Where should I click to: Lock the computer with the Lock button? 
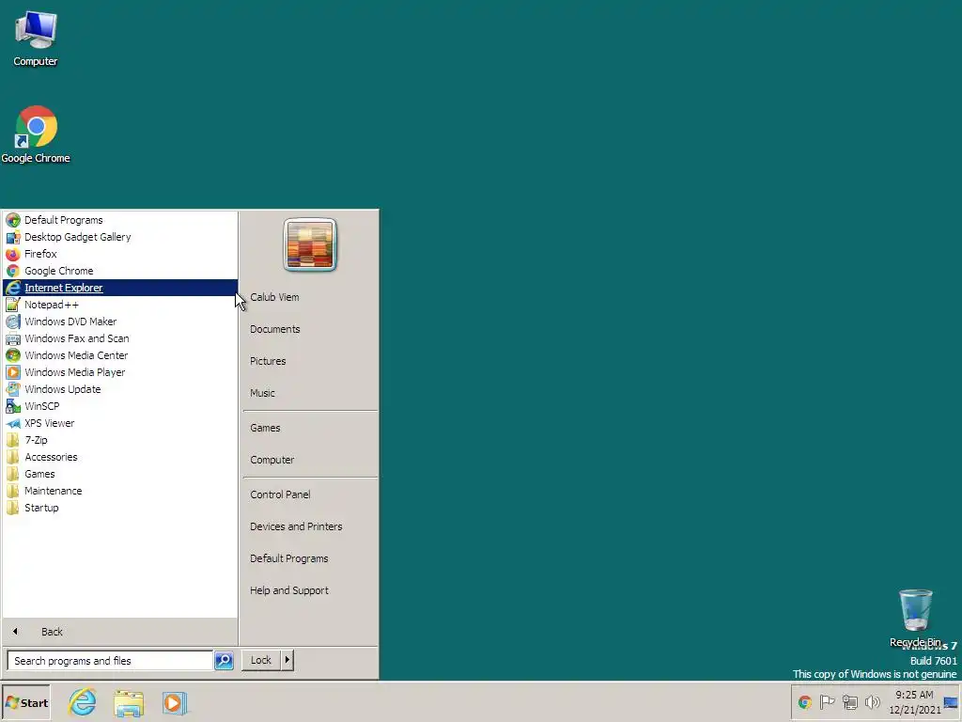pyautogui.click(x=261, y=660)
